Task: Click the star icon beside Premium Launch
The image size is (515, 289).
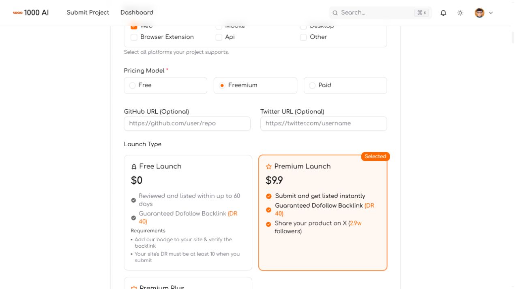Action: tap(268, 167)
